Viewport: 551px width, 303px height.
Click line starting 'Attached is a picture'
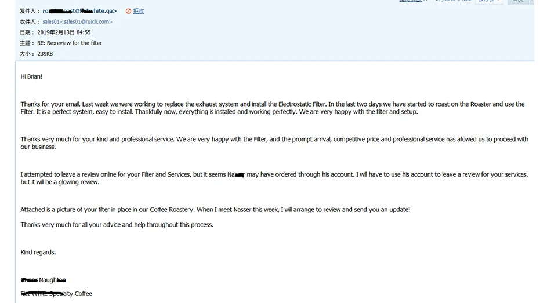click(215, 210)
